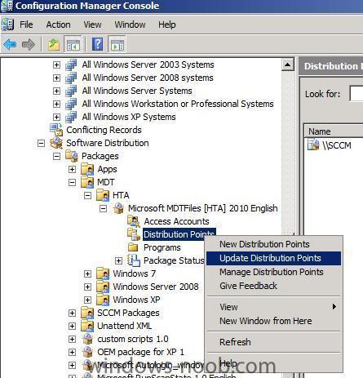Click the Microsoft MDTFiles package icon
This screenshot has height=378, width=363.
tap(118, 208)
